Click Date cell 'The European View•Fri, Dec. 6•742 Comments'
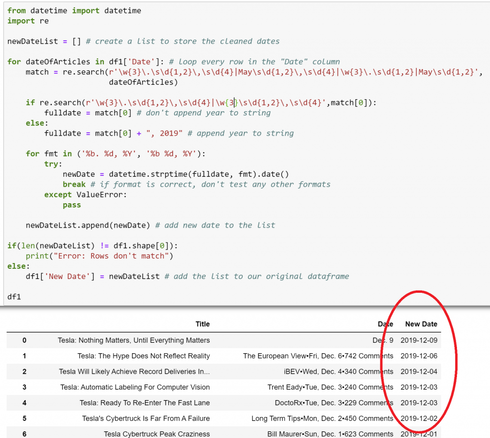 [318, 356]
